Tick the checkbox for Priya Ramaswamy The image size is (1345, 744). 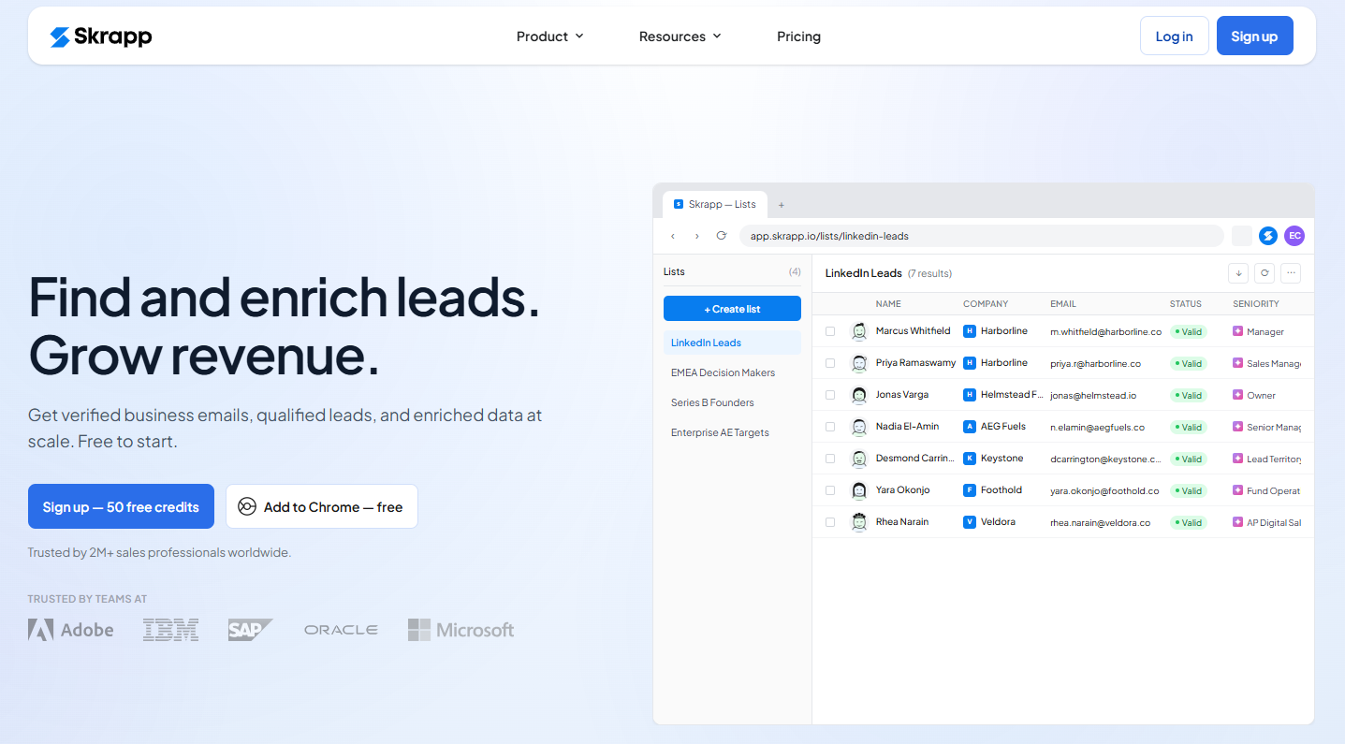830,363
